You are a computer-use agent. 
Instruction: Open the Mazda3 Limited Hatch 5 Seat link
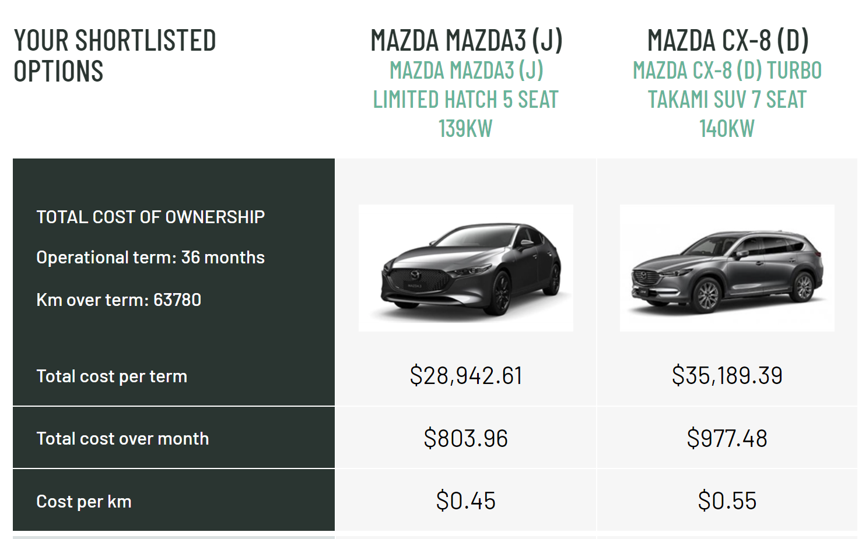click(465, 99)
